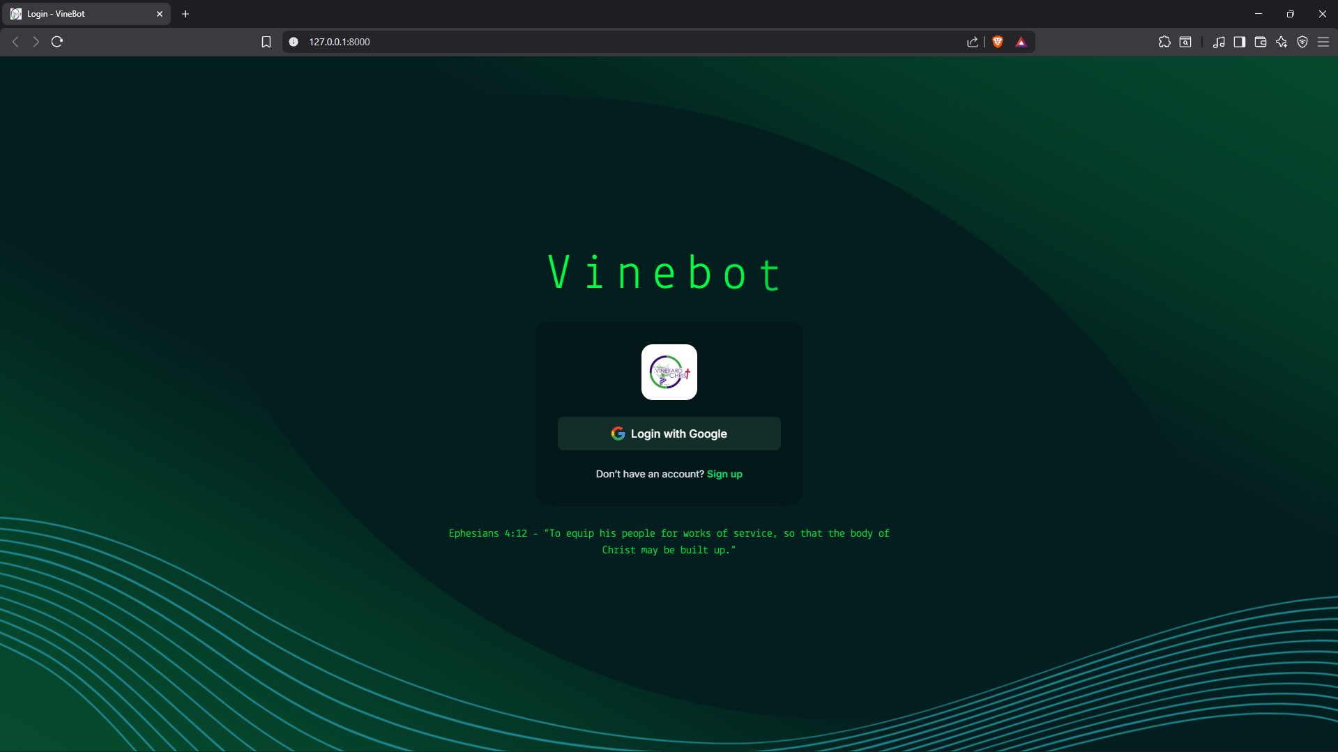Open the media control music note icon
The height and width of the screenshot is (752, 1338).
(1219, 42)
